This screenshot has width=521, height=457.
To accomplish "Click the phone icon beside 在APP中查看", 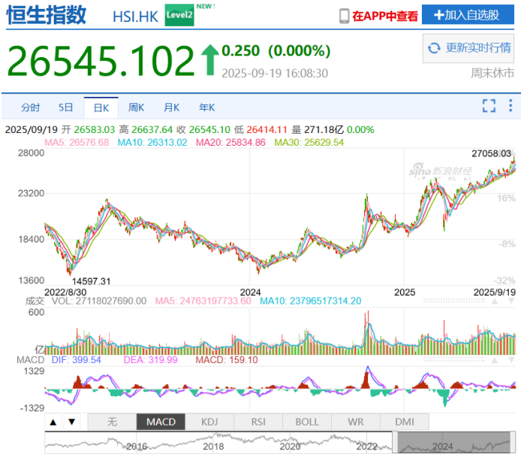I will [344, 16].
